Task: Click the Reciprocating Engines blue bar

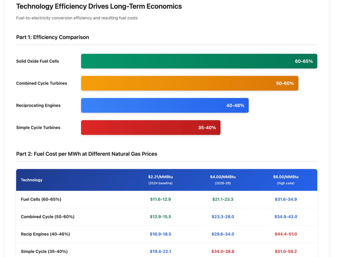Action: [165, 105]
